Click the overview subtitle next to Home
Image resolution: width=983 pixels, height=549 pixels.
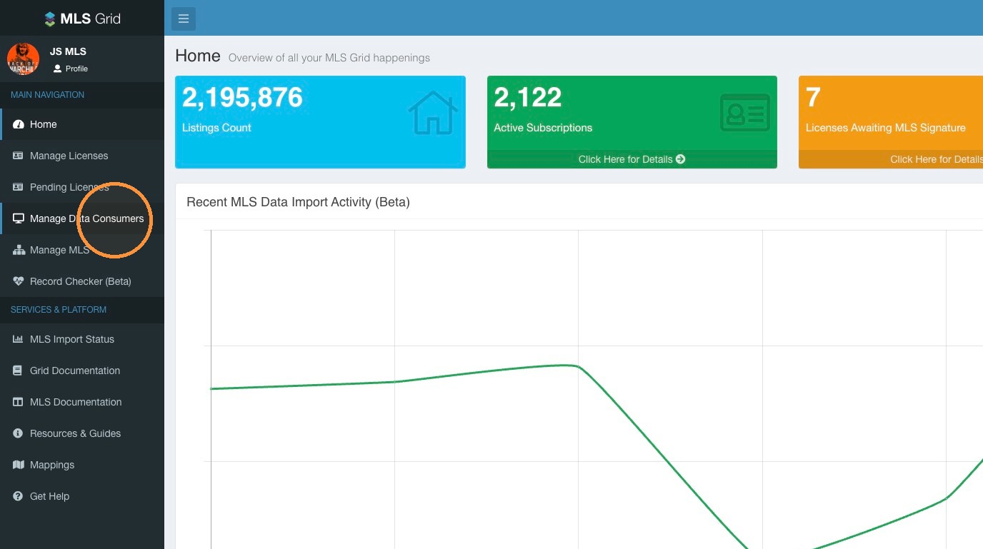pyautogui.click(x=329, y=58)
